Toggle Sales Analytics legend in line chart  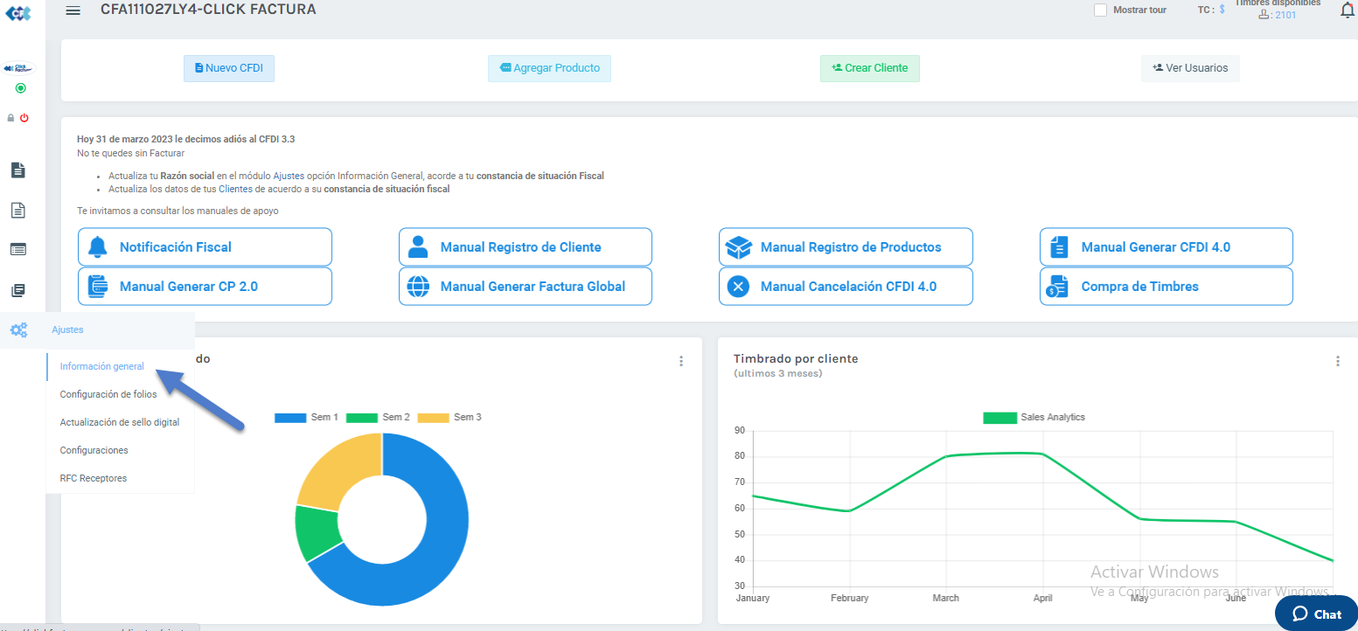tap(1034, 418)
